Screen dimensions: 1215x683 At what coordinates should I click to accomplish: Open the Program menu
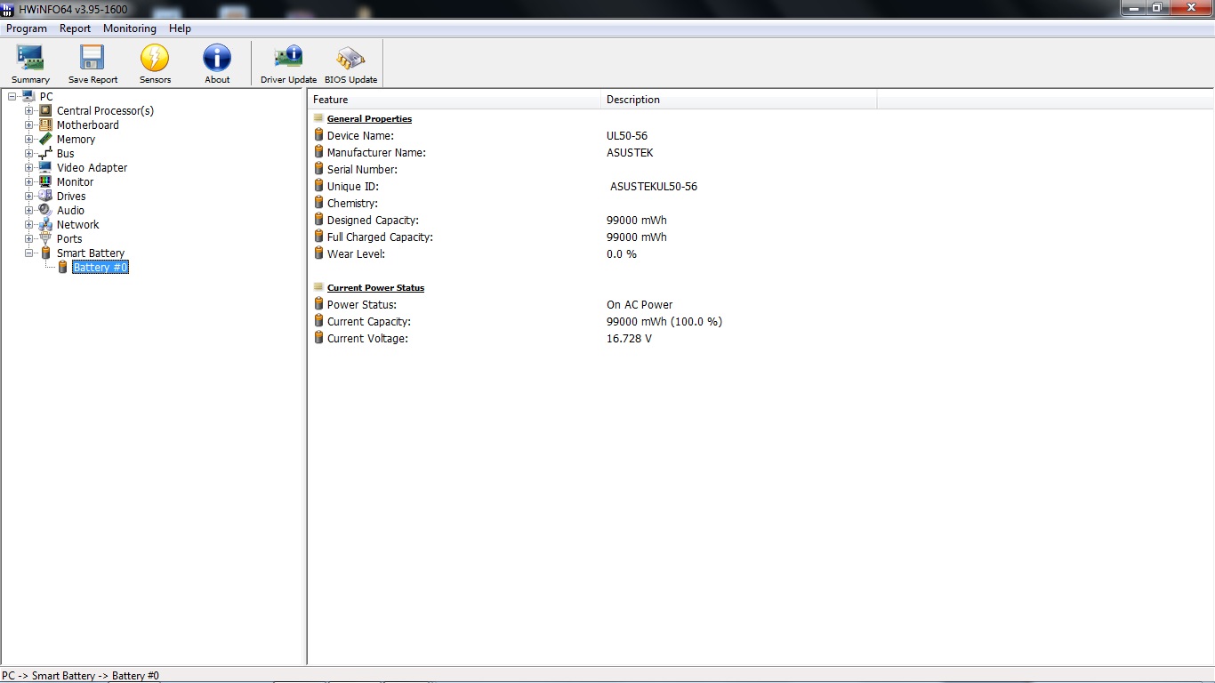click(27, 28)
